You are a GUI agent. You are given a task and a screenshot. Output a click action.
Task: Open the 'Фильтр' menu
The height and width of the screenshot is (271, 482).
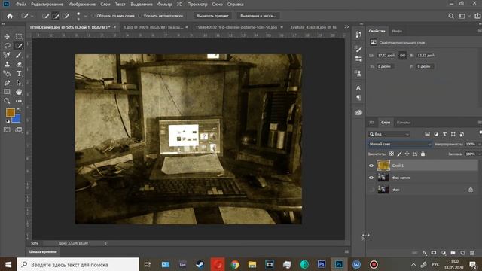point(164,5)
